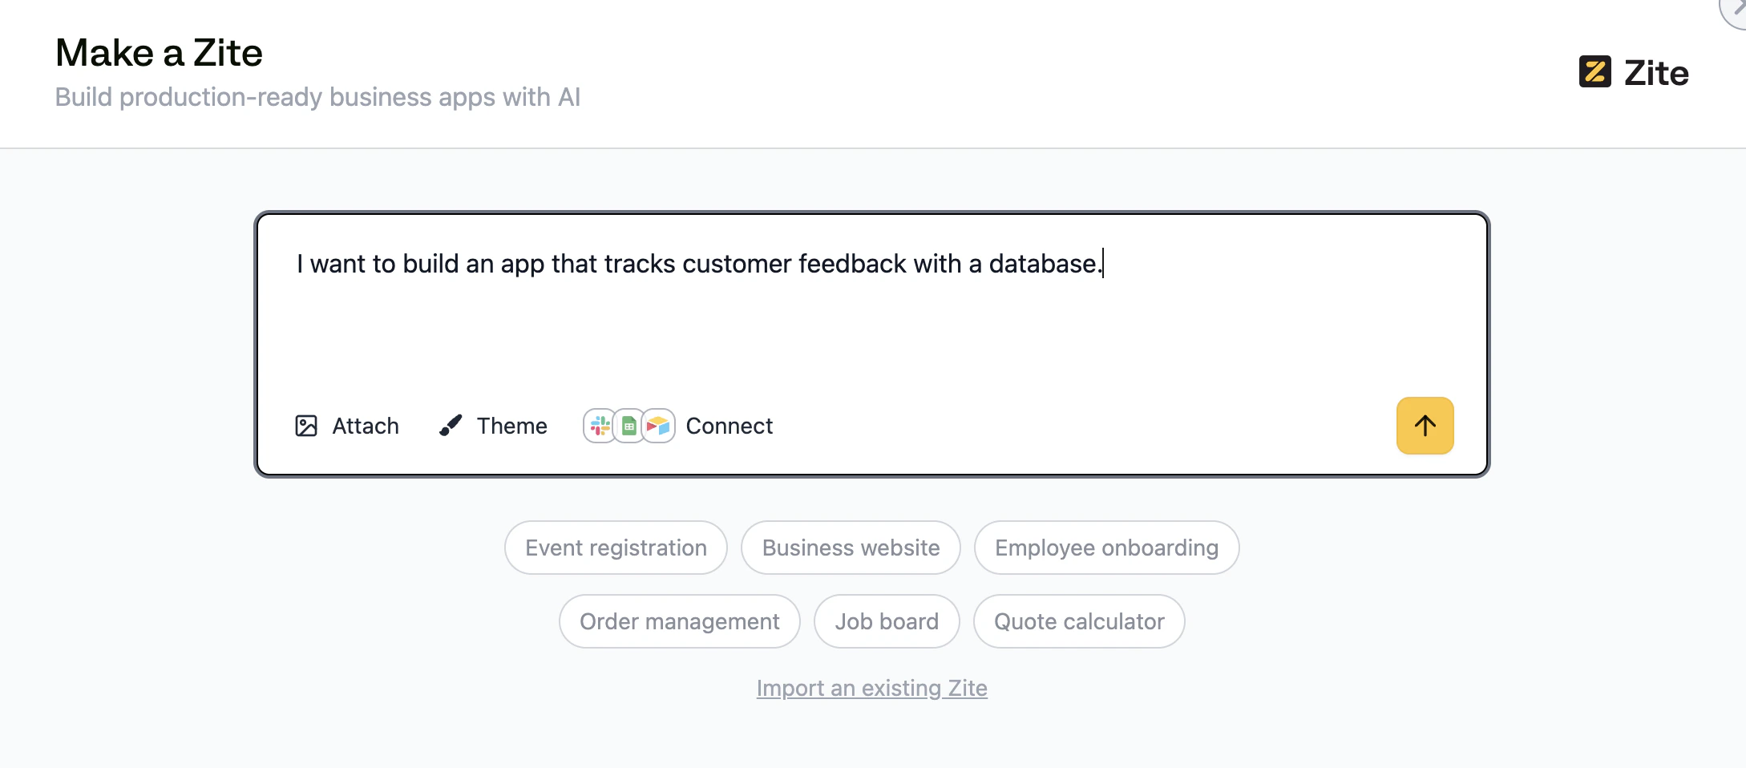Submit the prompt with the yellow arrow

1425,426
